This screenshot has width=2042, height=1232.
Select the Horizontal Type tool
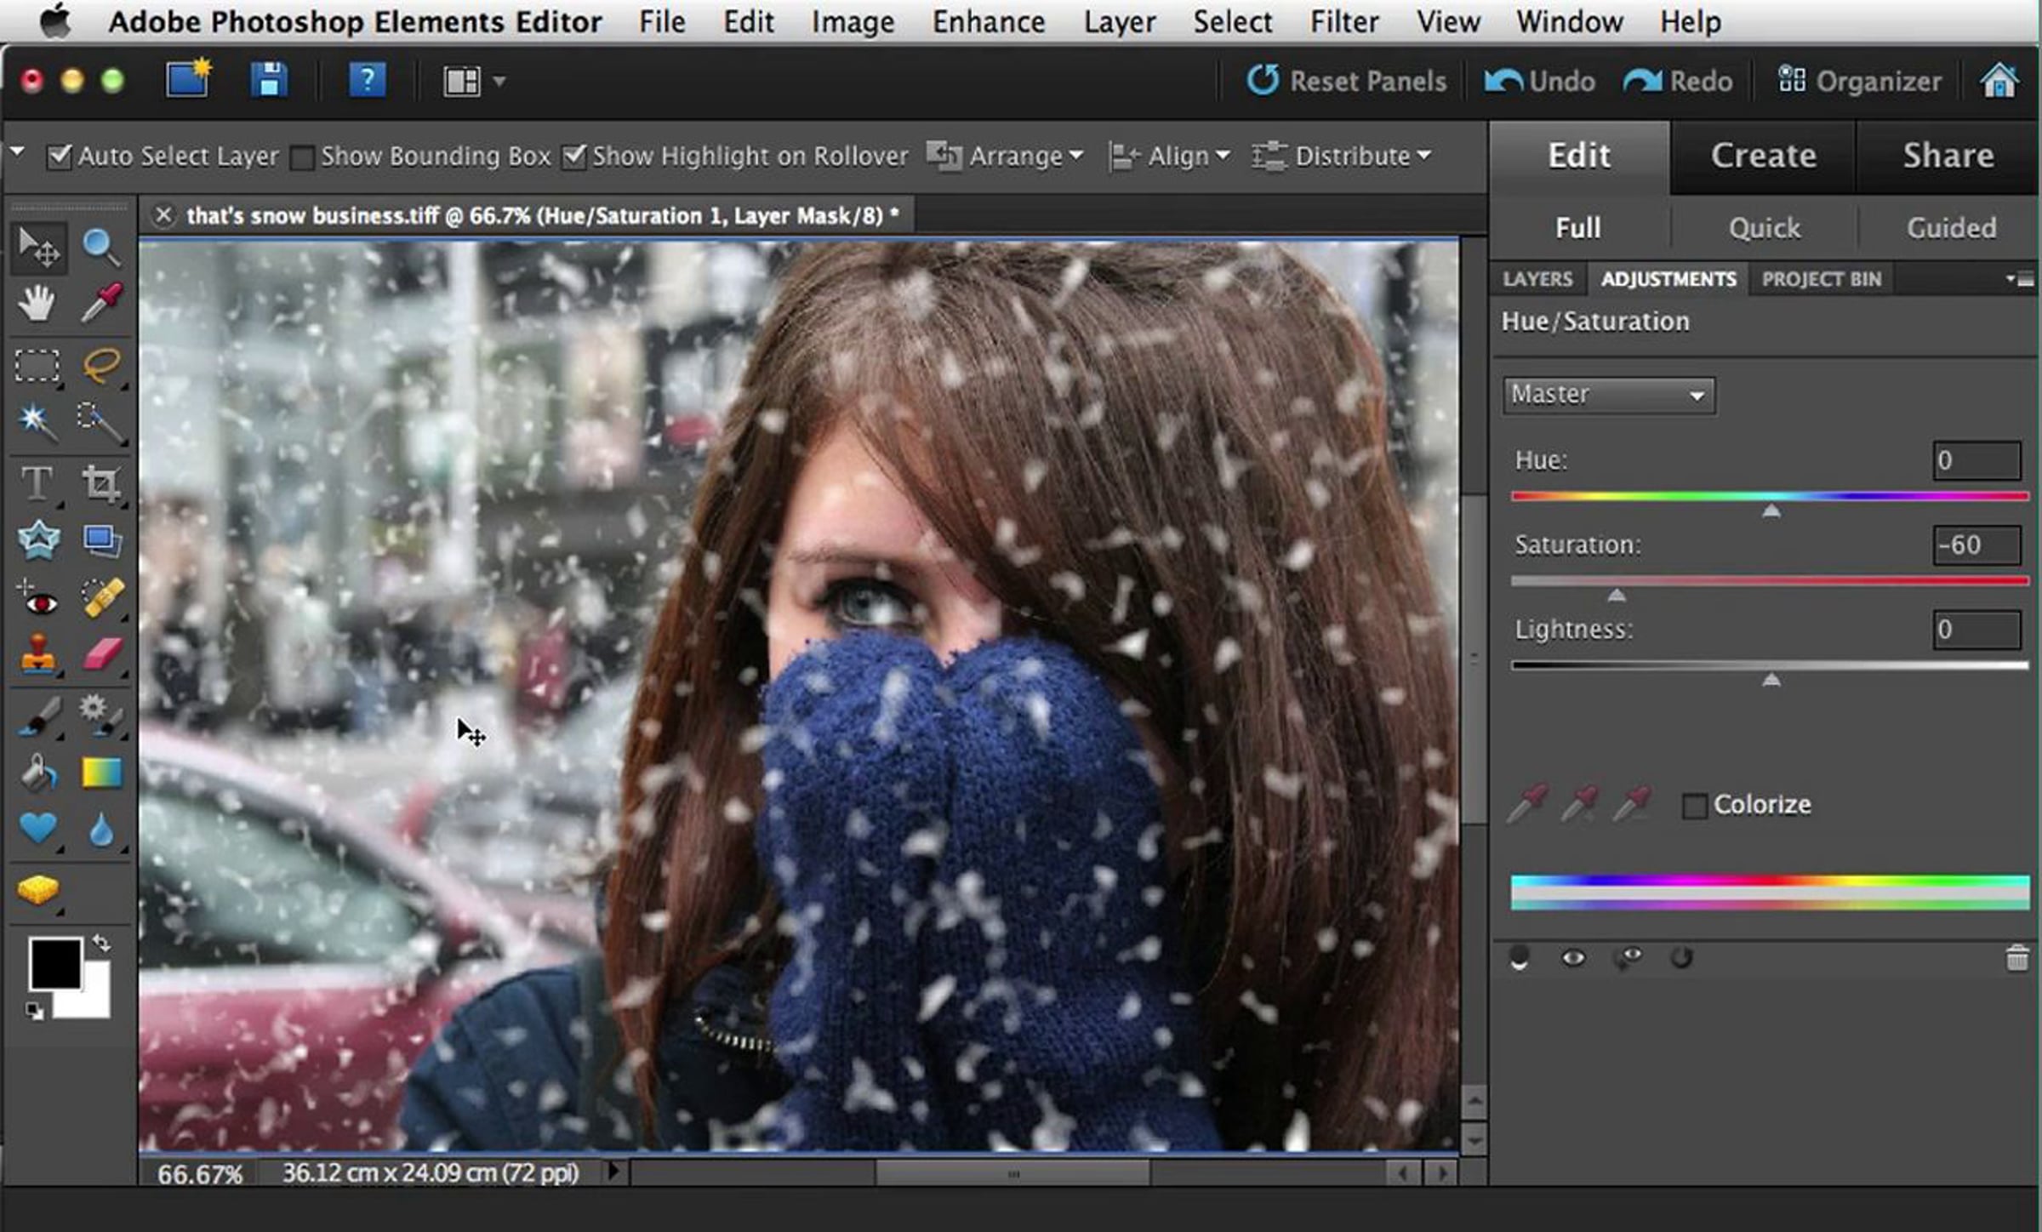tap(37, 483)
